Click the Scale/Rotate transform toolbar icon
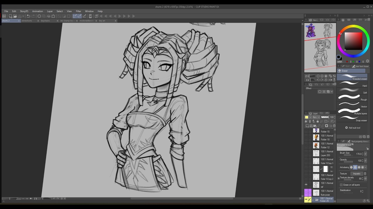The image size is (373, 209). pyautogui.click(x=53, y=16)
